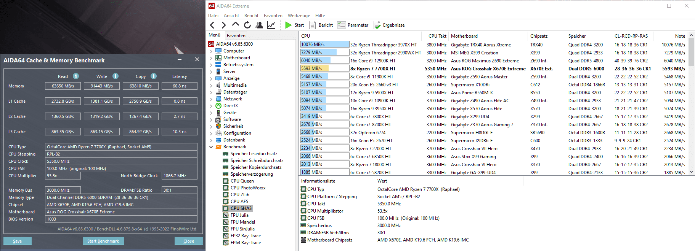Viewport: 695px width, 251px height.
Task: Click Save in benchmark window
Action: [x=18, y=241]
